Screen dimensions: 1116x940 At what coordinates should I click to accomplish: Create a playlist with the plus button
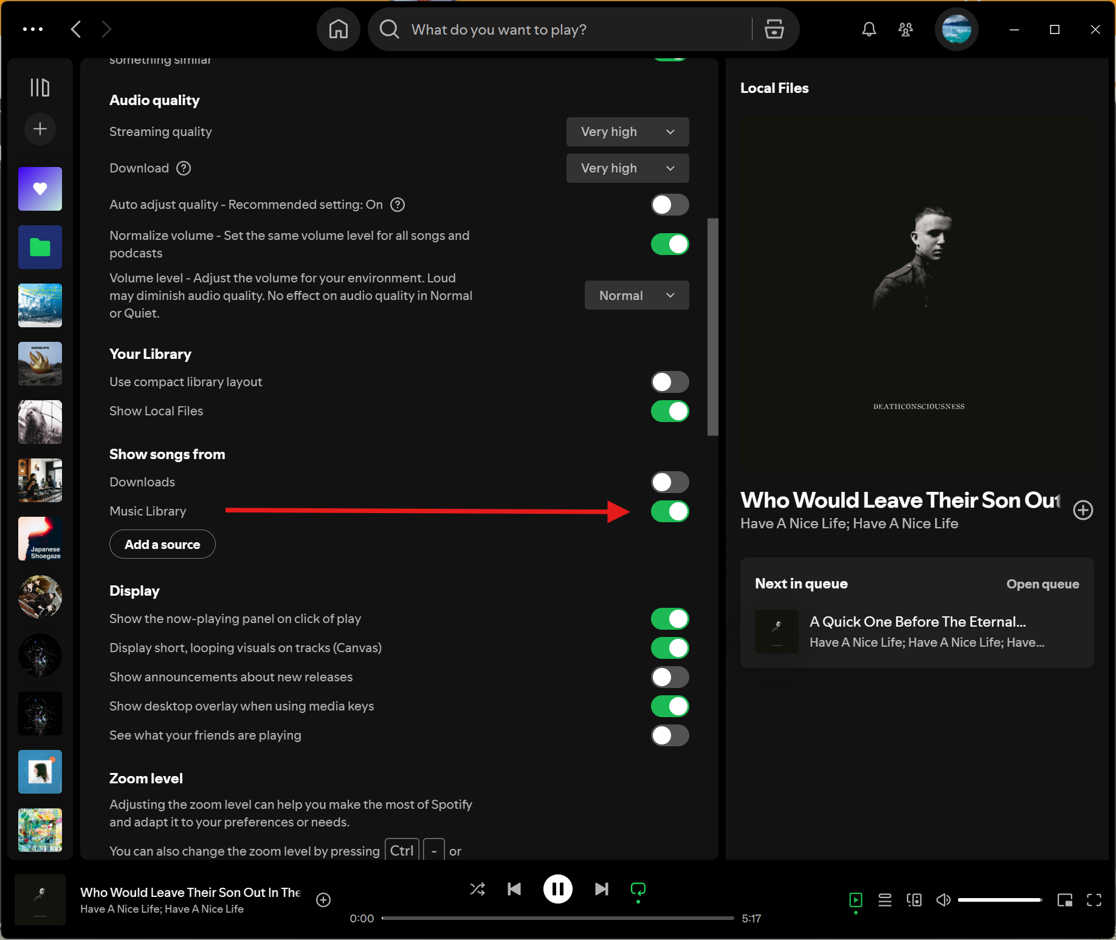(40, 129)
